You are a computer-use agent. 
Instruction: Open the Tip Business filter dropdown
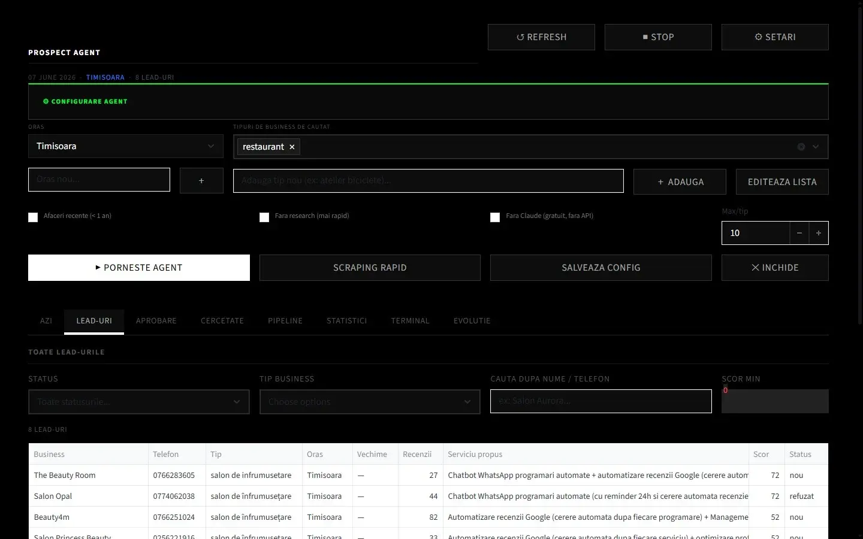pos(370,402)
